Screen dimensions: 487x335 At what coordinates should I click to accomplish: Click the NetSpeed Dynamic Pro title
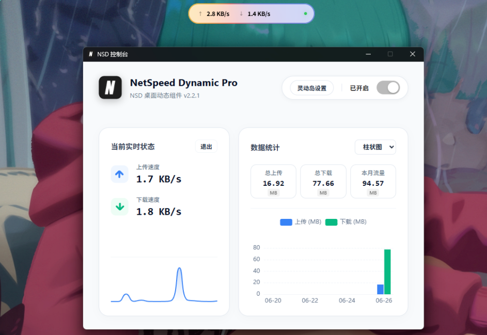point(183,83)
